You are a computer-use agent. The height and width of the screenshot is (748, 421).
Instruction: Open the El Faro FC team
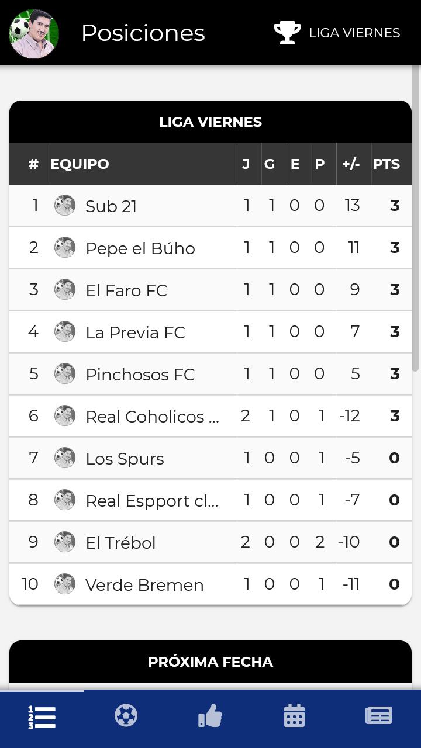point(210,290)
